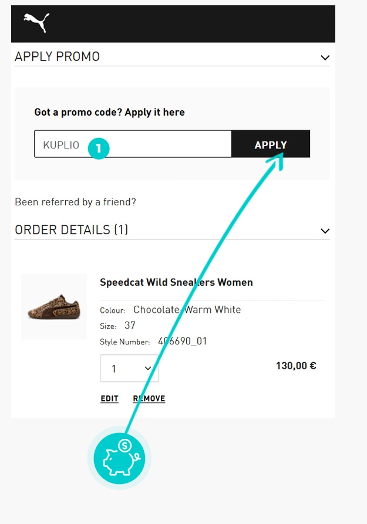The height and width of the screenshot is (524, 367).
Task: Click the Puma logo in header
Action: coord(36,22)
